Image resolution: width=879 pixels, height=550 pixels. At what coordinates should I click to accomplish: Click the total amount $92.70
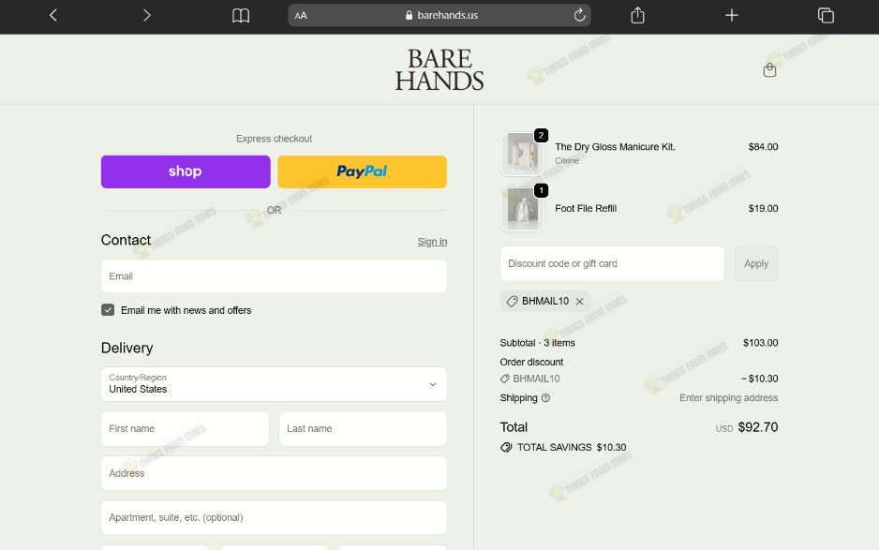758,427
